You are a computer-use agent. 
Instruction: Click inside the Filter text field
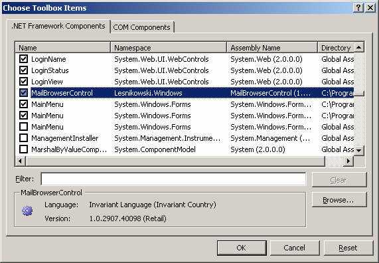173,179
